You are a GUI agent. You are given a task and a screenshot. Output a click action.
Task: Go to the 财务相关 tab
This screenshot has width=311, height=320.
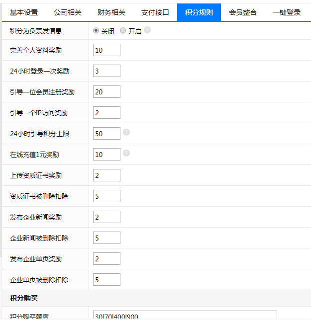coord(111,12)
